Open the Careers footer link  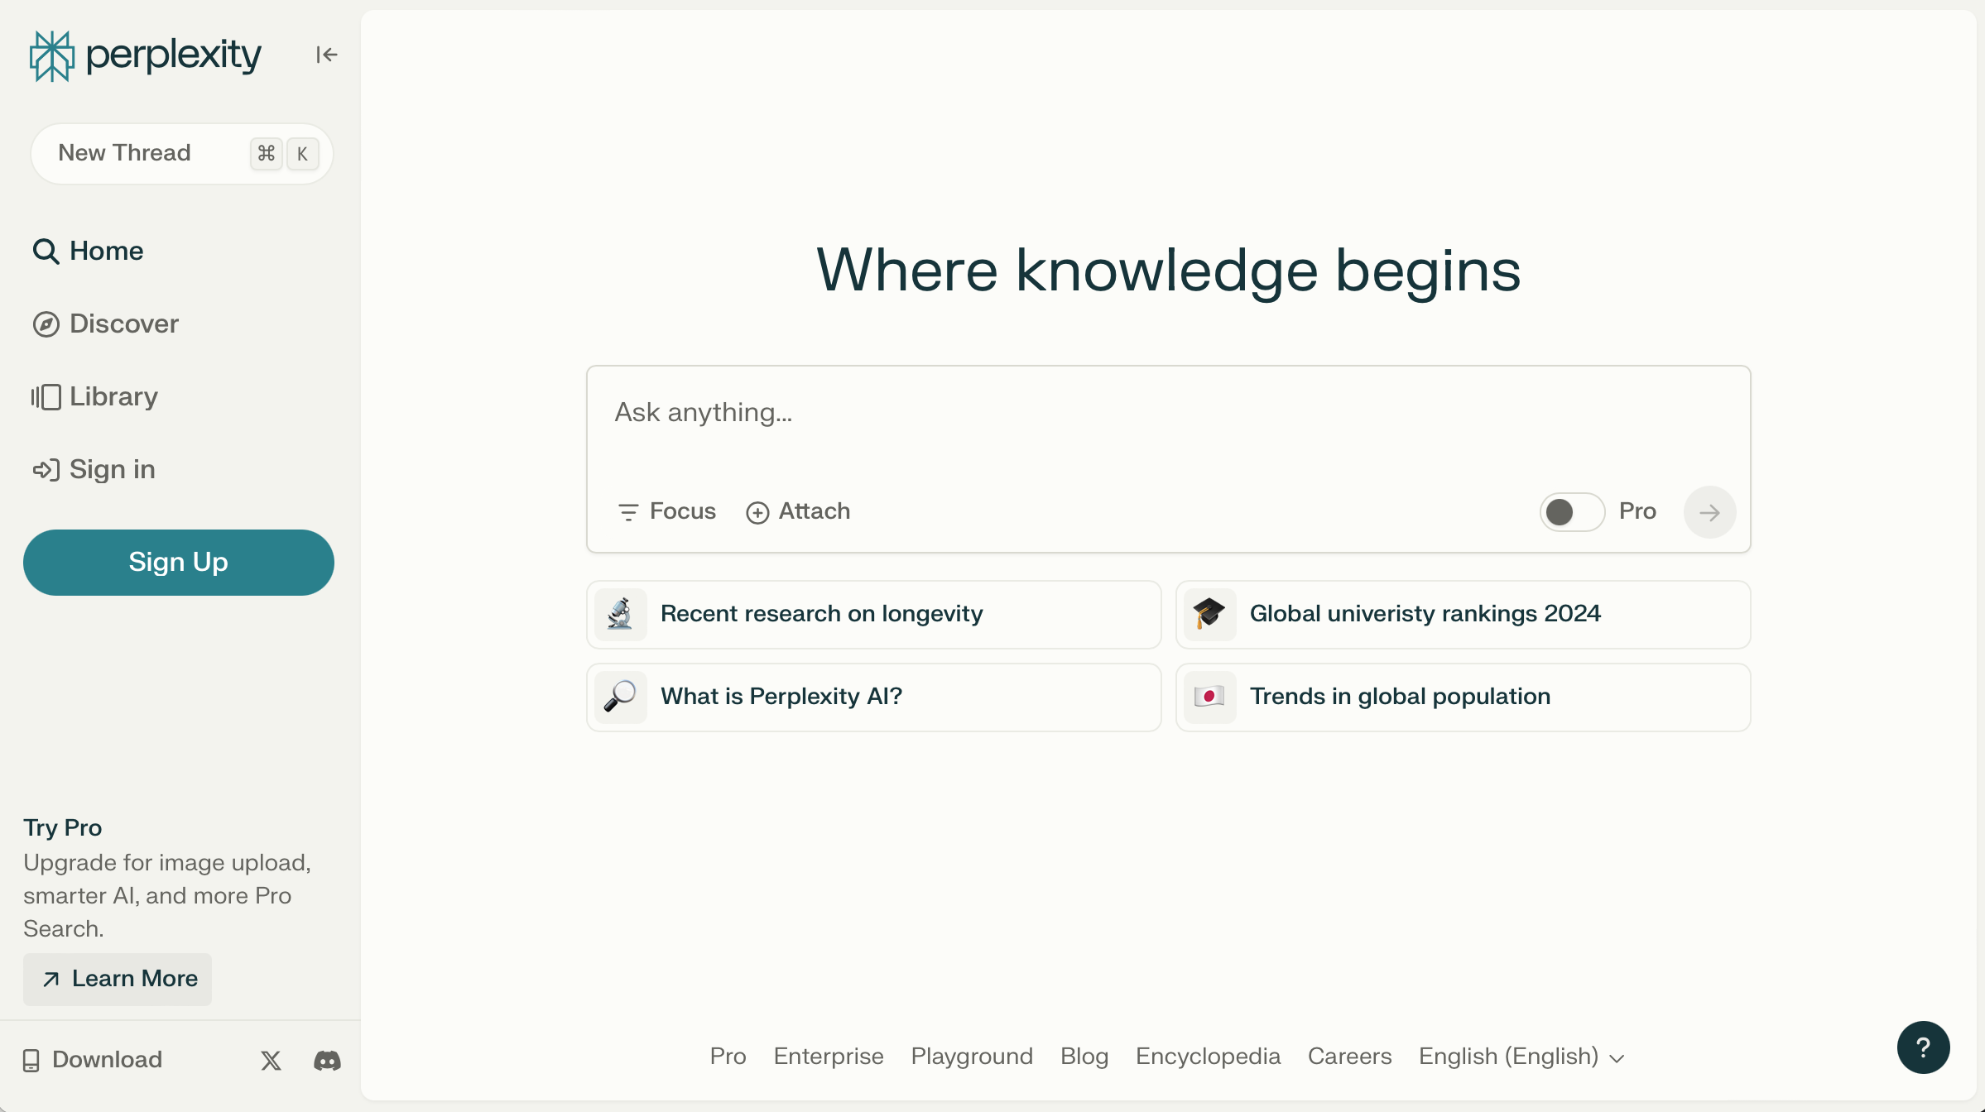1349,1057
